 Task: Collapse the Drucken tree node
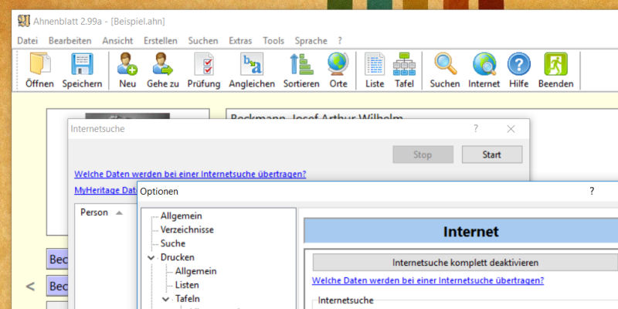(151, 257)
